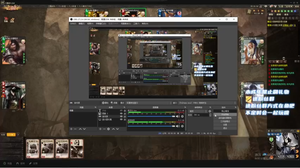The image size is (300, 168).
Task: Click 开始录制 start recording button
Action: coord(225,115)
